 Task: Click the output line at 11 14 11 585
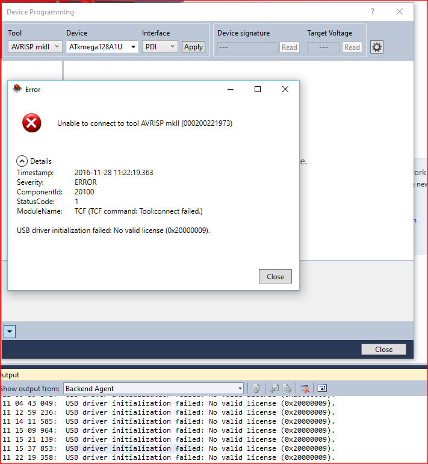169,421
